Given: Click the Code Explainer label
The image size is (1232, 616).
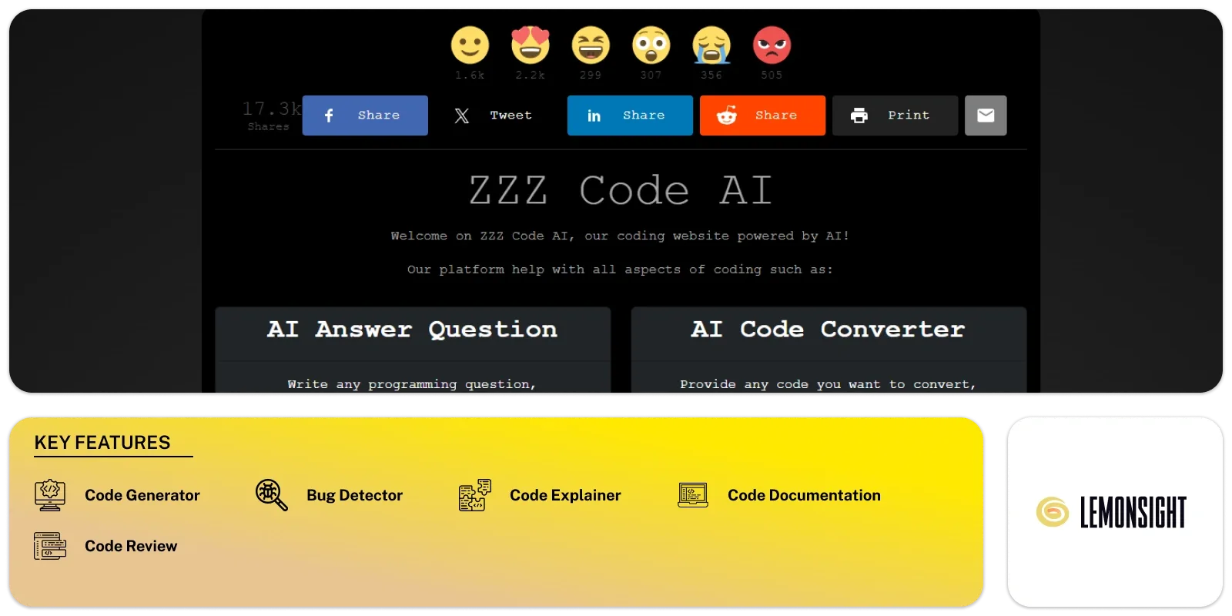Looking at the screenshot, I should tap(565, 495).
